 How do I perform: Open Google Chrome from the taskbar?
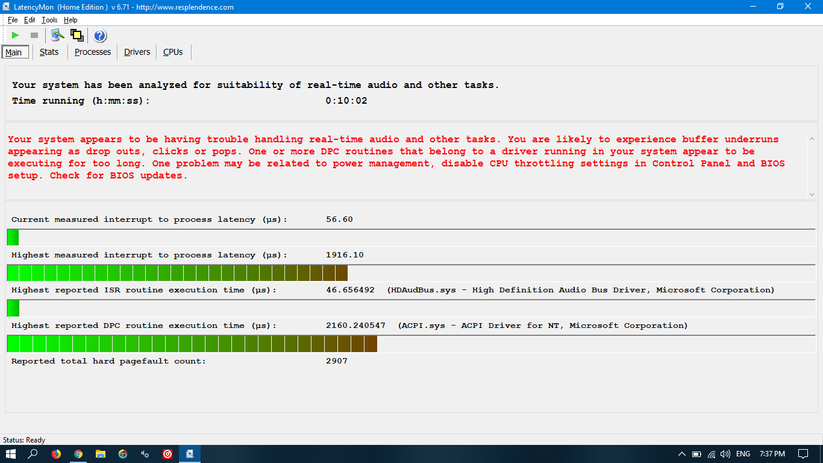(x=78, y=454)
